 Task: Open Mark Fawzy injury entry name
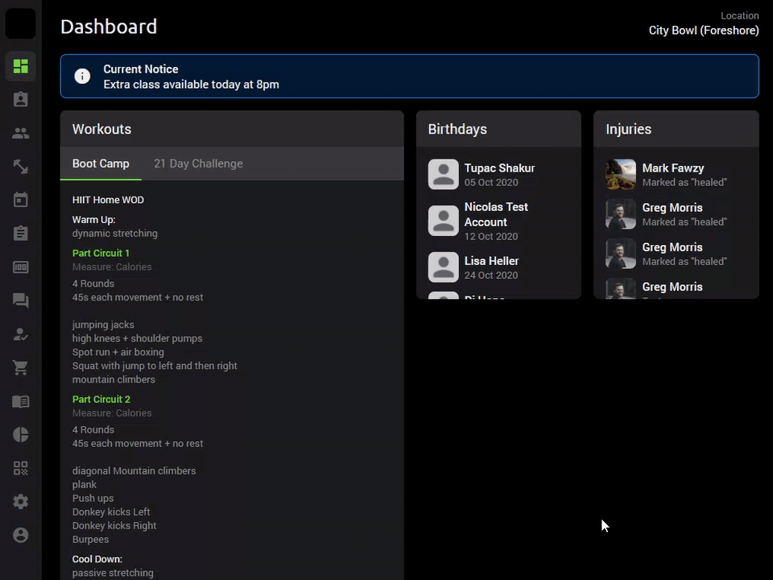pyautogui.click(x=673, y=168)
